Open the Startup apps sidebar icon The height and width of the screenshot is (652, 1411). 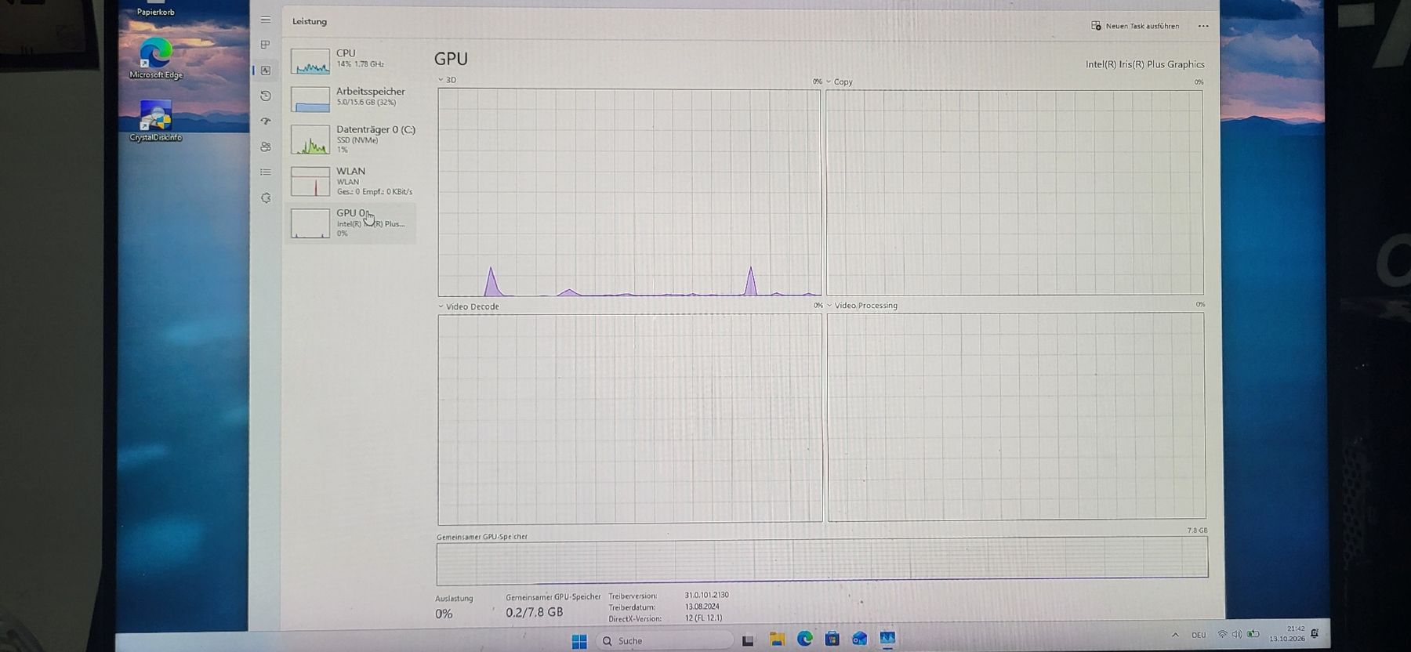click(x=266, y=121)
